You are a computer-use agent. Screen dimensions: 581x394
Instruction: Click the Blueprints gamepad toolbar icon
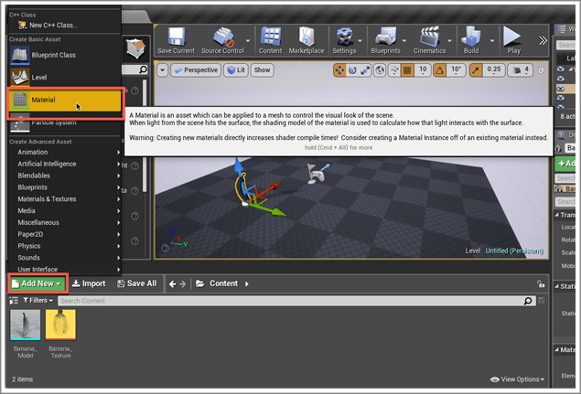coord(386,37)
